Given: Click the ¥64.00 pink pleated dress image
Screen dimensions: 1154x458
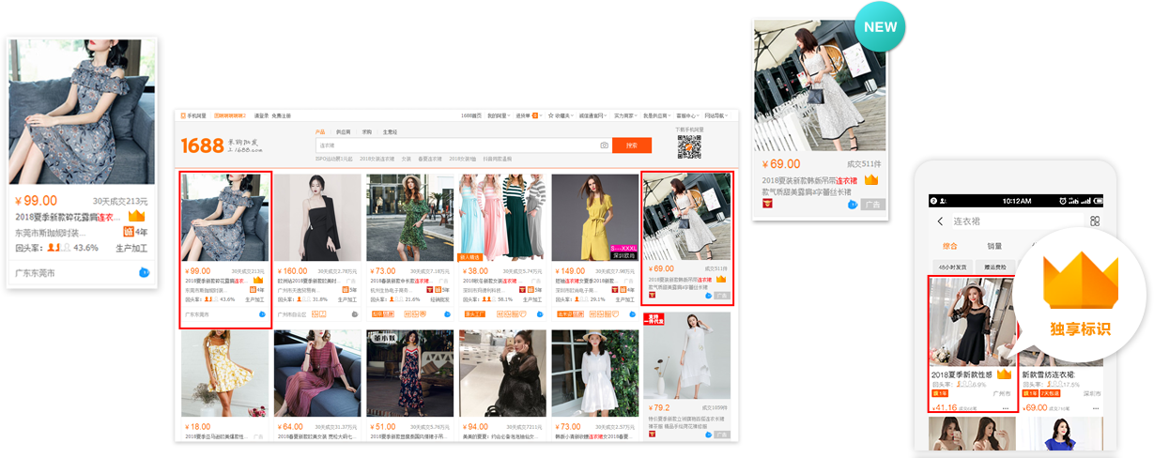Looking at the screenshot, I should [318, 374].
